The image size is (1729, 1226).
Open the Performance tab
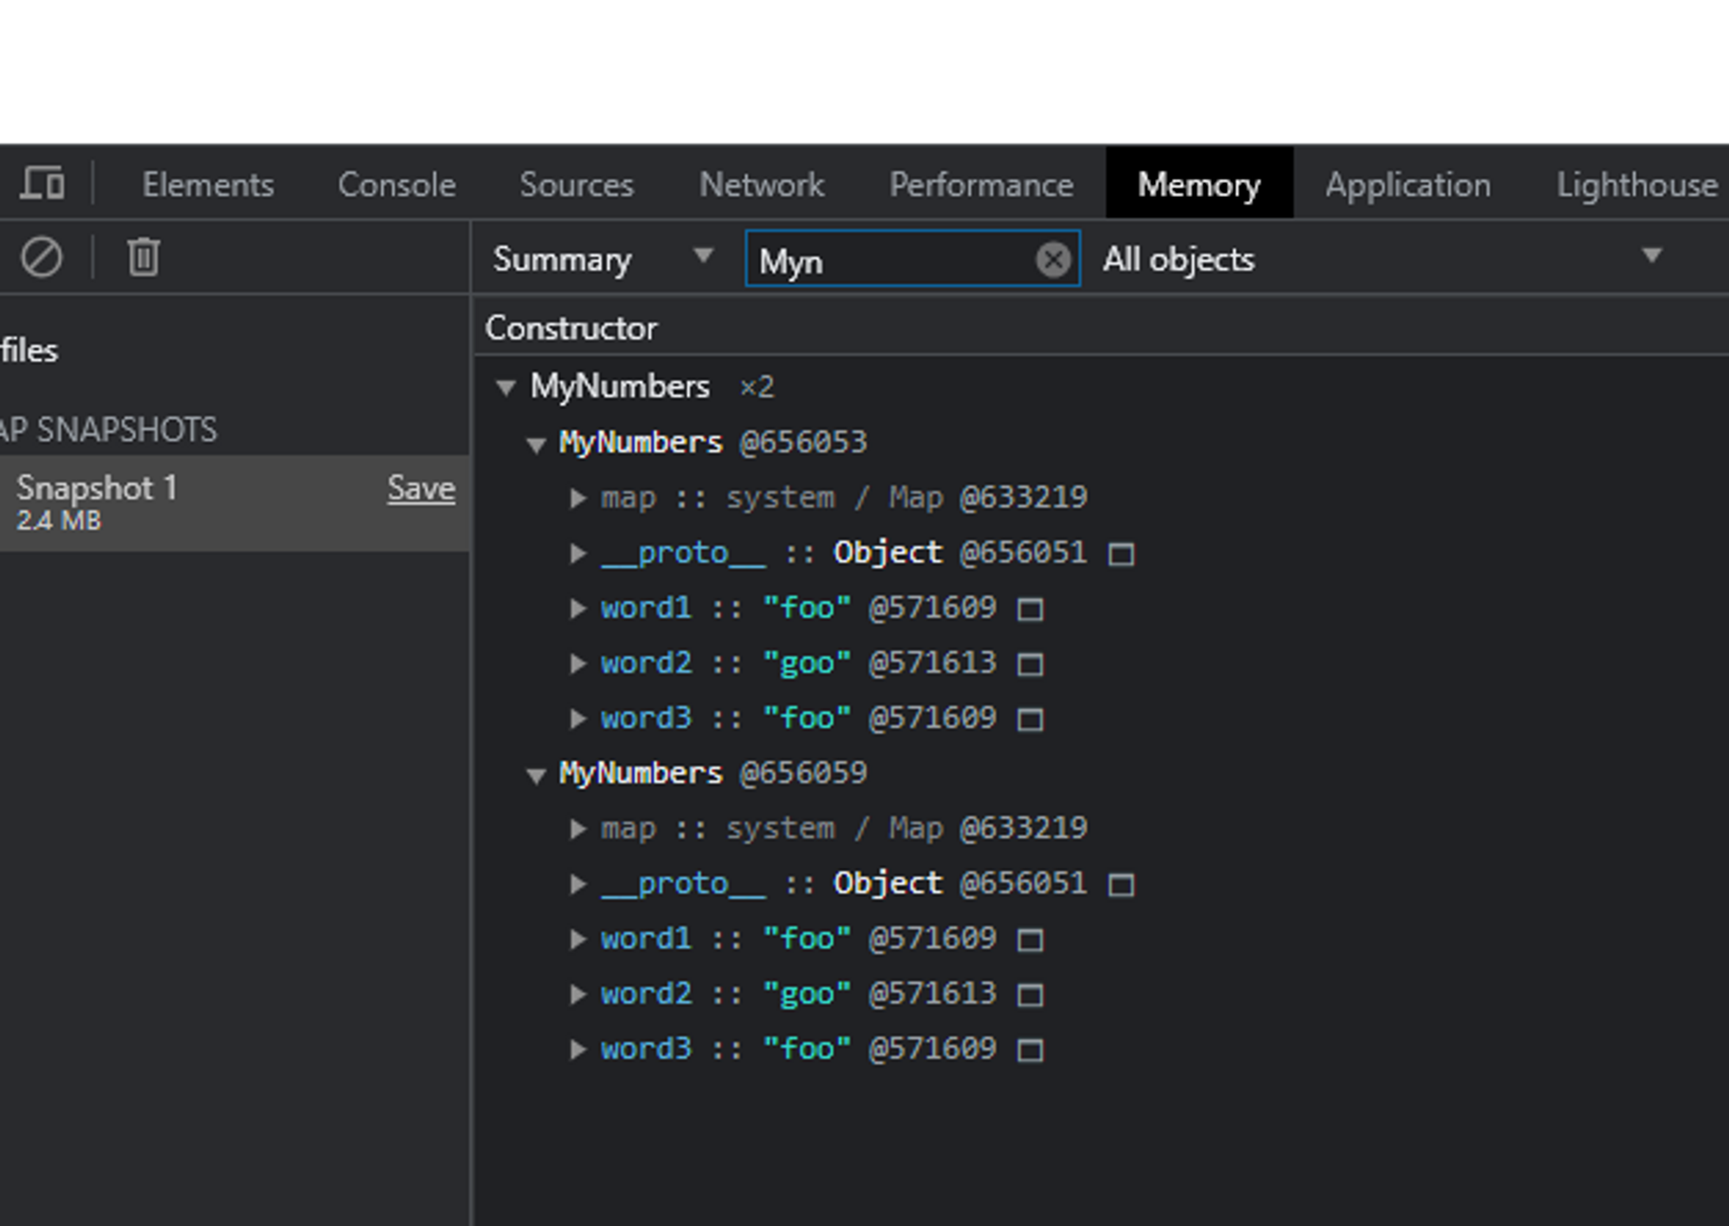point(981,185)
